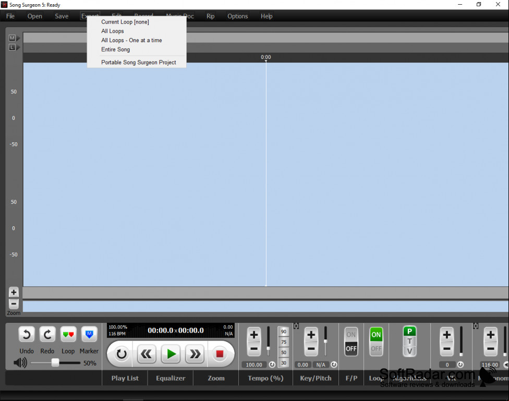Screen dimensions: 509x401
Task: Fast forward with the double-right arrow button
Action: click(195, 354)
